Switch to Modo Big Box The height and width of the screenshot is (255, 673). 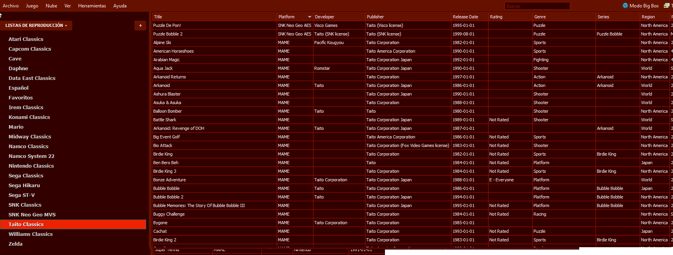click(x=644, y=6)
